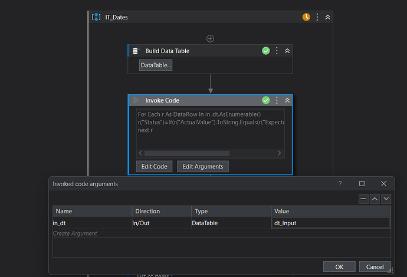This screenshot has height=277, width=407.
Task: Open the In/Out direction cell
Action: (162, 223)
